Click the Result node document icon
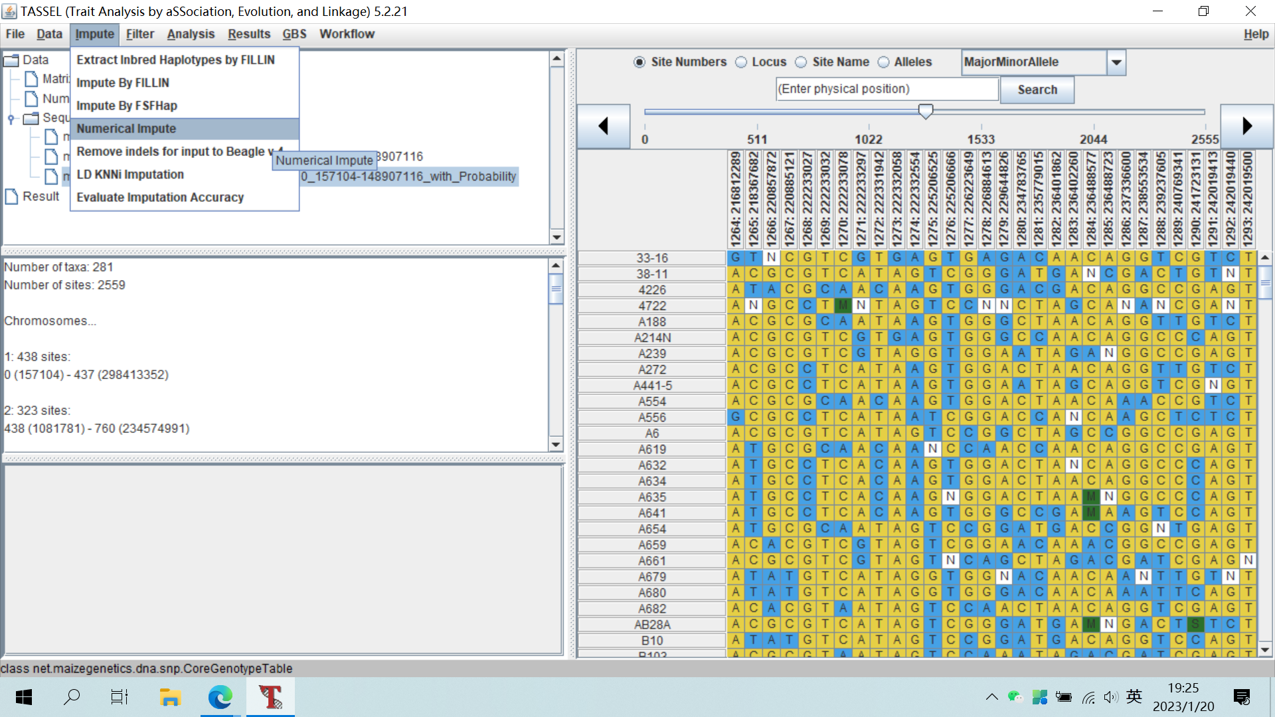The width and height of the screenshot is (1275, 717). click(x=10, y=197)
